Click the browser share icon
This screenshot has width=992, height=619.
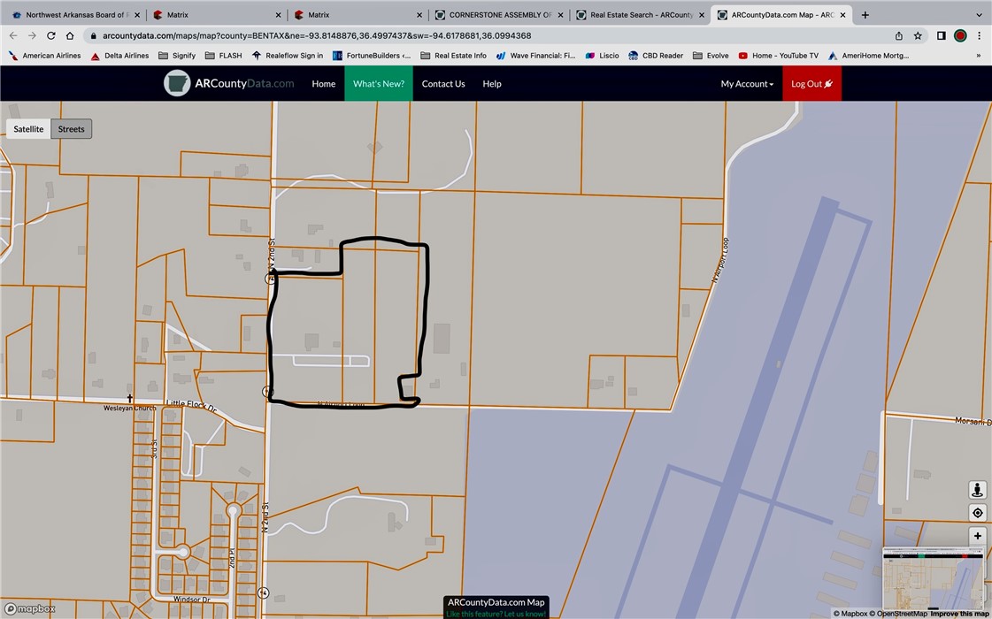pyautogui.click(x=899, y=36)
